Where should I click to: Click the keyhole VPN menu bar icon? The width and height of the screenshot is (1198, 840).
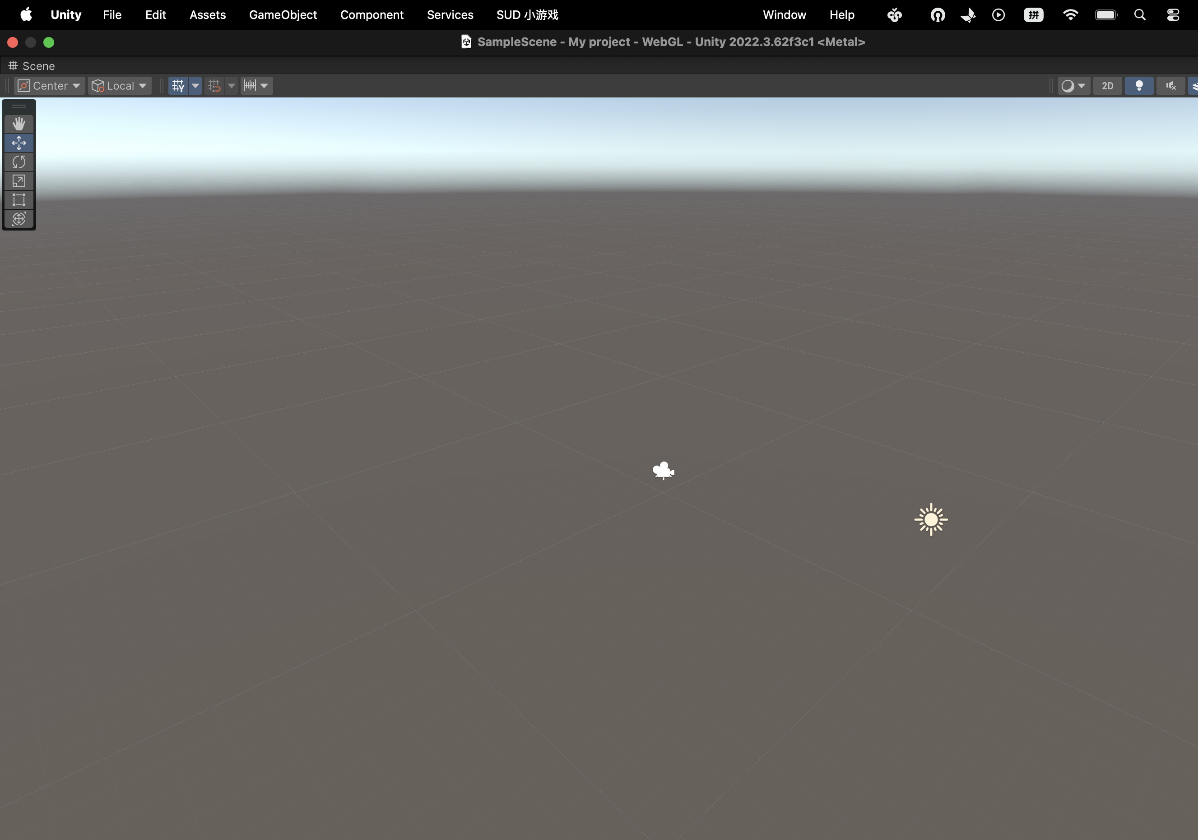(x=938, y=14)
